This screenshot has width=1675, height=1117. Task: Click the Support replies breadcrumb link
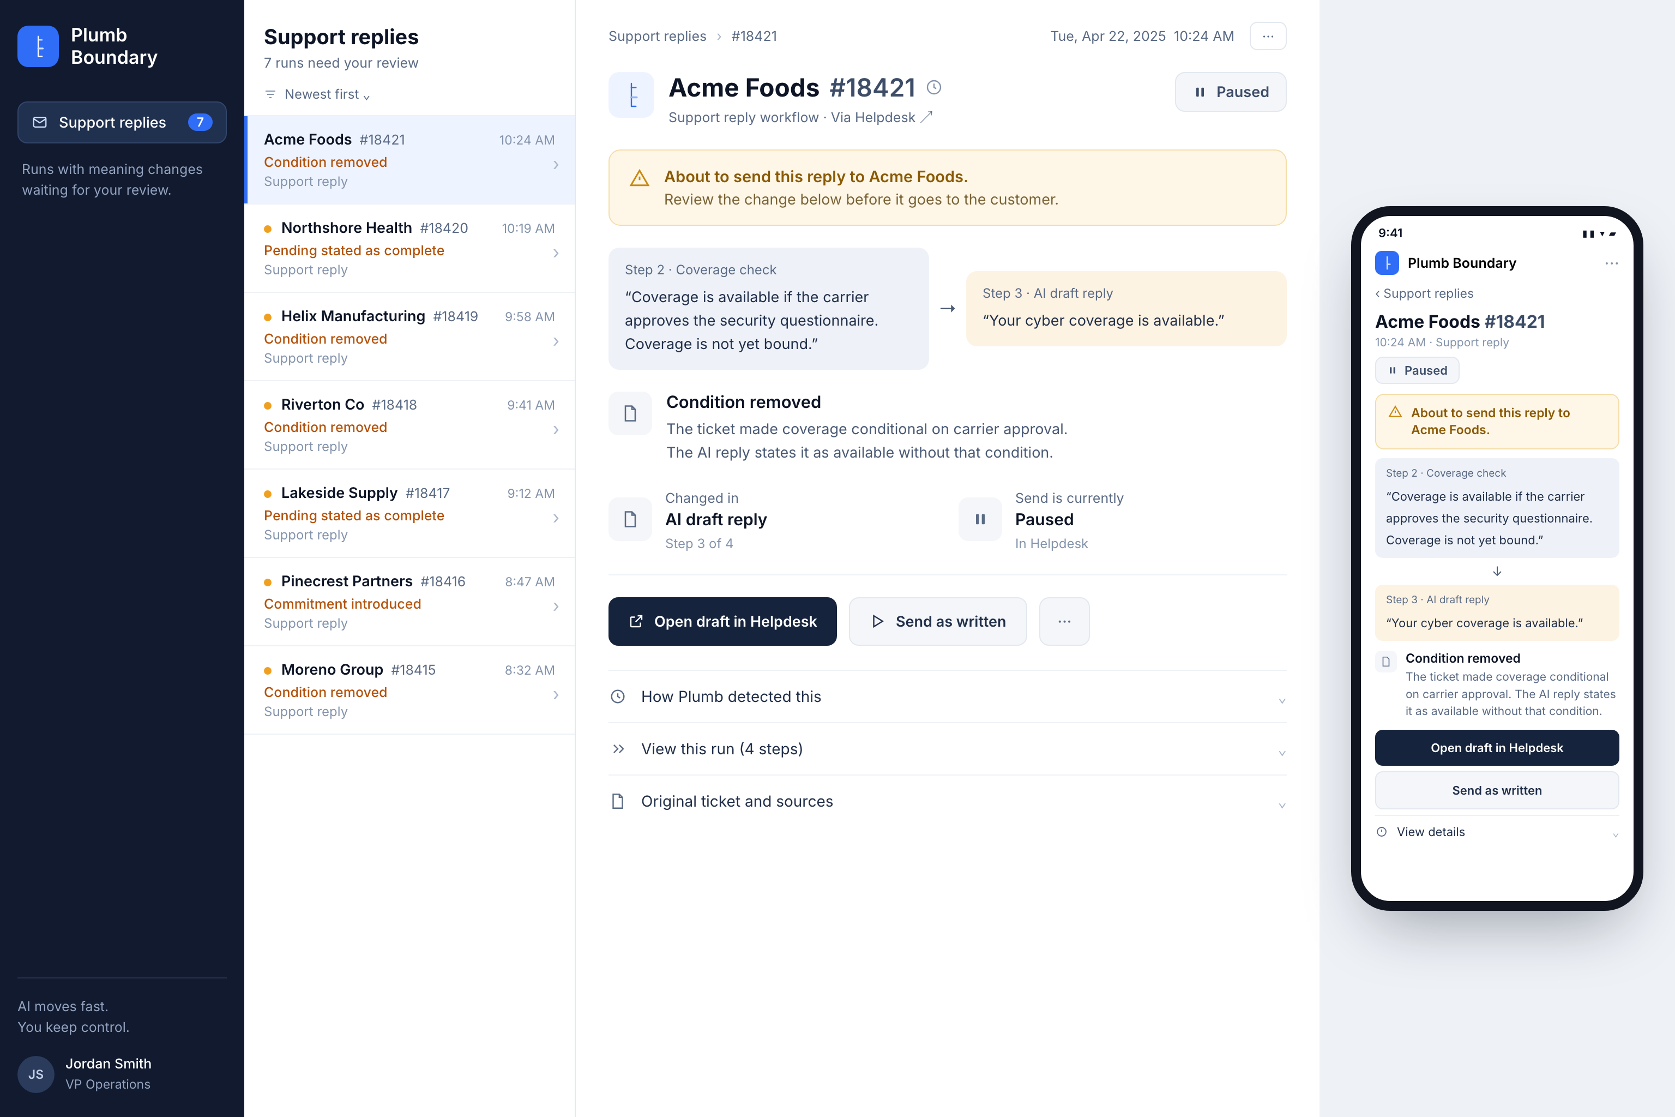click(658, 37)
